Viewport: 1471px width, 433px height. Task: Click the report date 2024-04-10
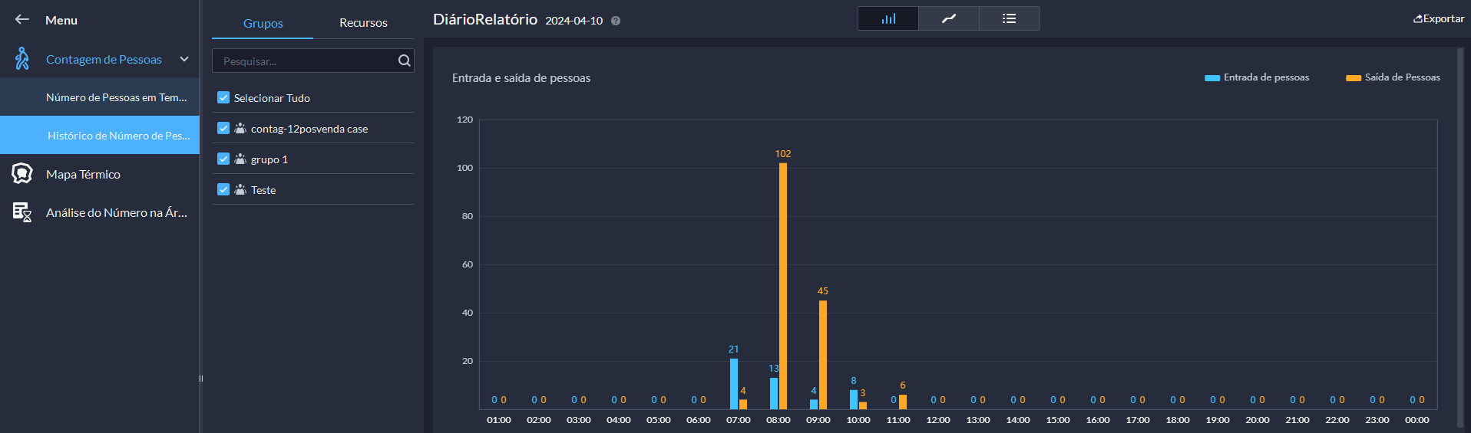coord(574,21)
